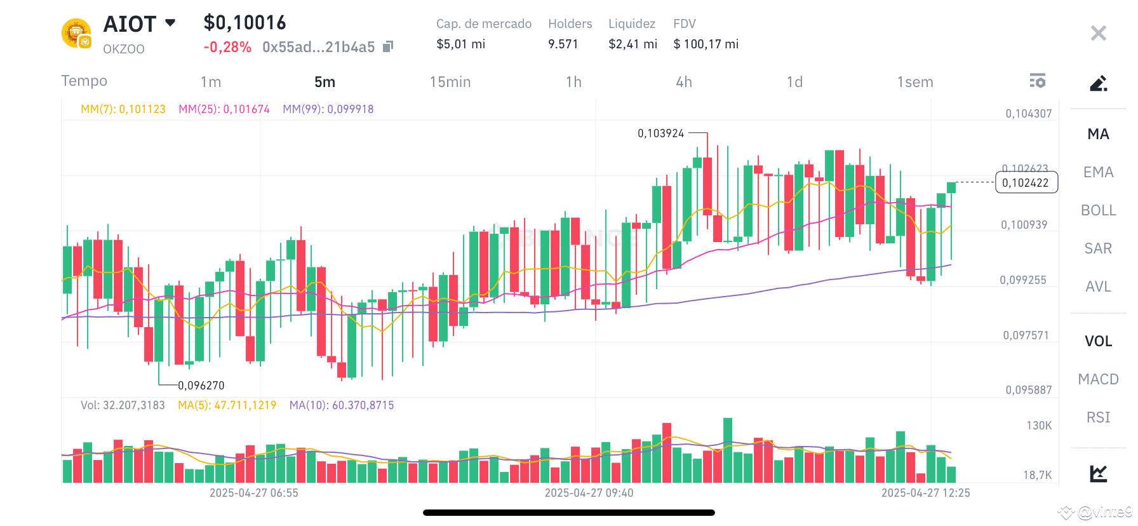
Task: Click the 9.571 holders value
Action: [563, 44]
